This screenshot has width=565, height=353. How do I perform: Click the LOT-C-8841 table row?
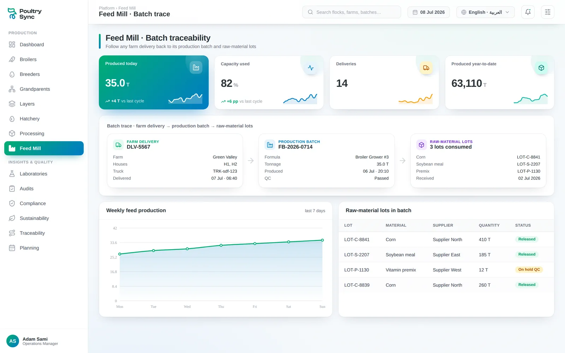click(x=446, y=239)
